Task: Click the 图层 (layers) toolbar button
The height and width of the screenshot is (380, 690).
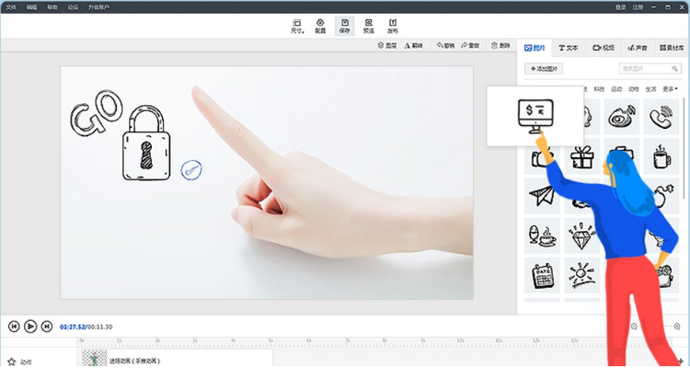Action: (387, 45)
